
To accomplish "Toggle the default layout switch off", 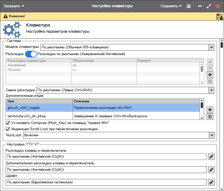I will pos(31,54).
